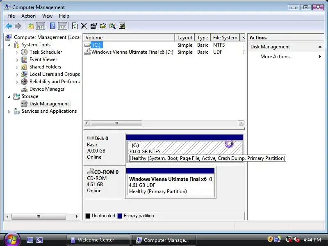Click the Forward arrow toolbar icon

tap(18, 26)
